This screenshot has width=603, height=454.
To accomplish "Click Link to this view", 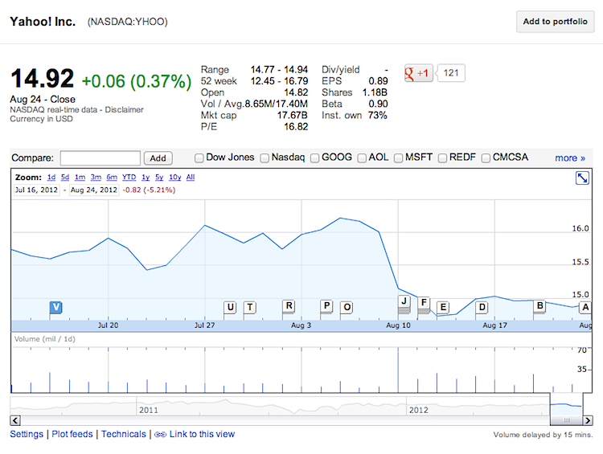I will (x=202, y=434).
